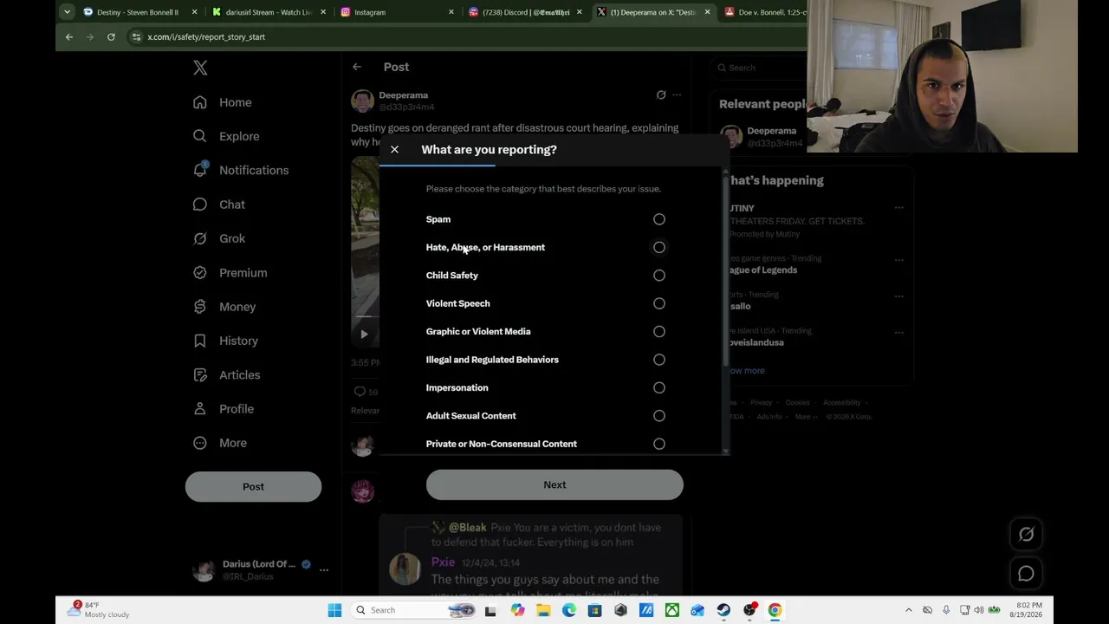Choose the Child Safety radio button
The width and height of the screenshot is (1109, 624).
click(659, 276)
